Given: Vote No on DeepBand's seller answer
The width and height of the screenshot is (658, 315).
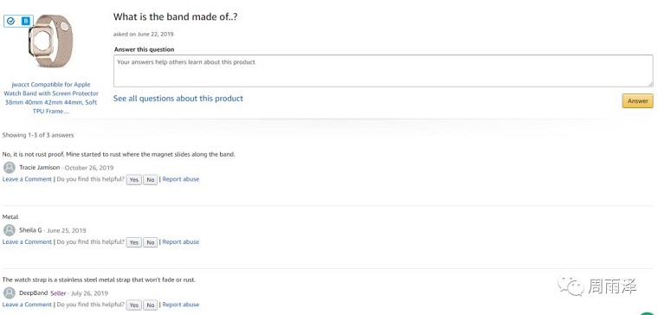Looking at the screenshot, I should click(x=151, y=305).
